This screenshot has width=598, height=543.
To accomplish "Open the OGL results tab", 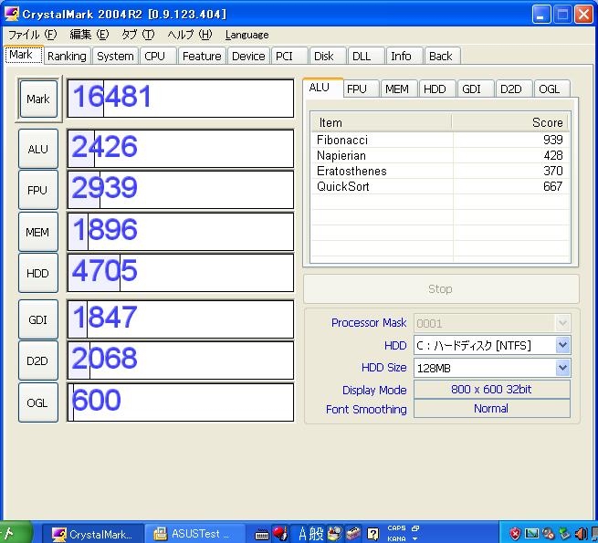I will pos(549,89).
